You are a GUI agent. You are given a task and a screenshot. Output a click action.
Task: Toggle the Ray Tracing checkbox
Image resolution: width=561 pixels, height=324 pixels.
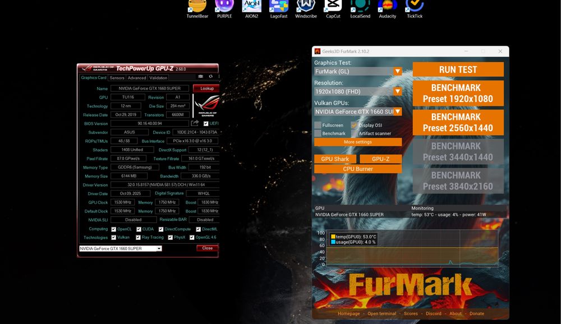(138, 238)
